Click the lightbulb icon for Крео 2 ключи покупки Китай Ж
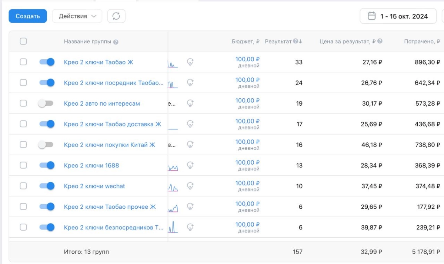 pyautogui.click(x=190, y=145)
